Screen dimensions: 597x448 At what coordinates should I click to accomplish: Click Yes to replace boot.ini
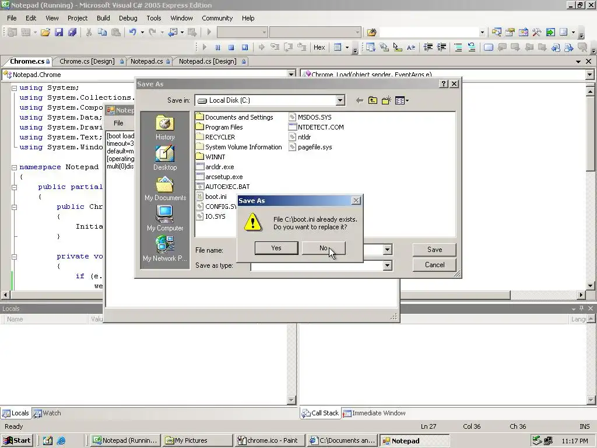276,248
